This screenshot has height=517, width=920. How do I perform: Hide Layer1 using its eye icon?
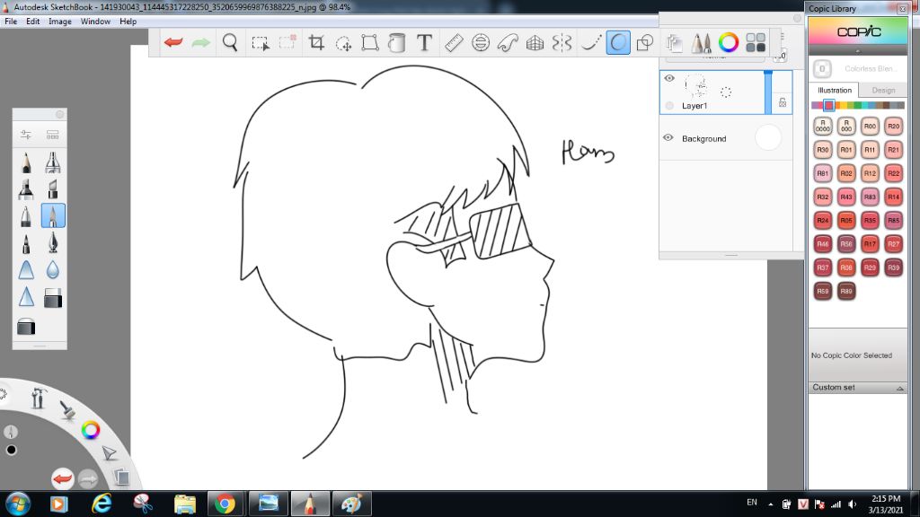669,78
